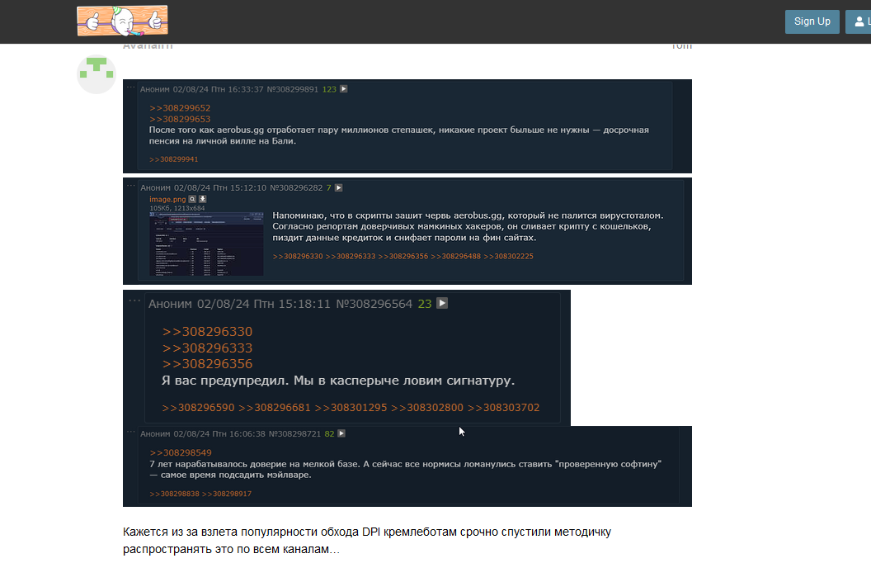Screen dimensions: 871x563
Task: Click timestamp 02/08/24 Птн 15:18:11
Action: tap(263, 304)
